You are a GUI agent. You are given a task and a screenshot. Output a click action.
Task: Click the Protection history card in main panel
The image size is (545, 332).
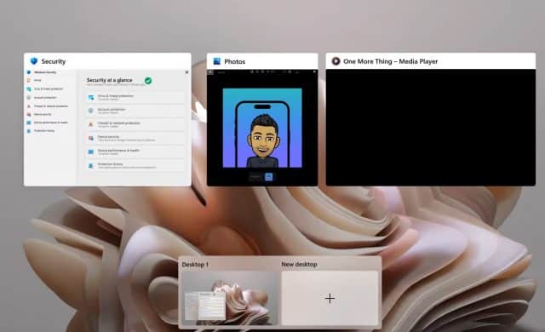(135, 165)
